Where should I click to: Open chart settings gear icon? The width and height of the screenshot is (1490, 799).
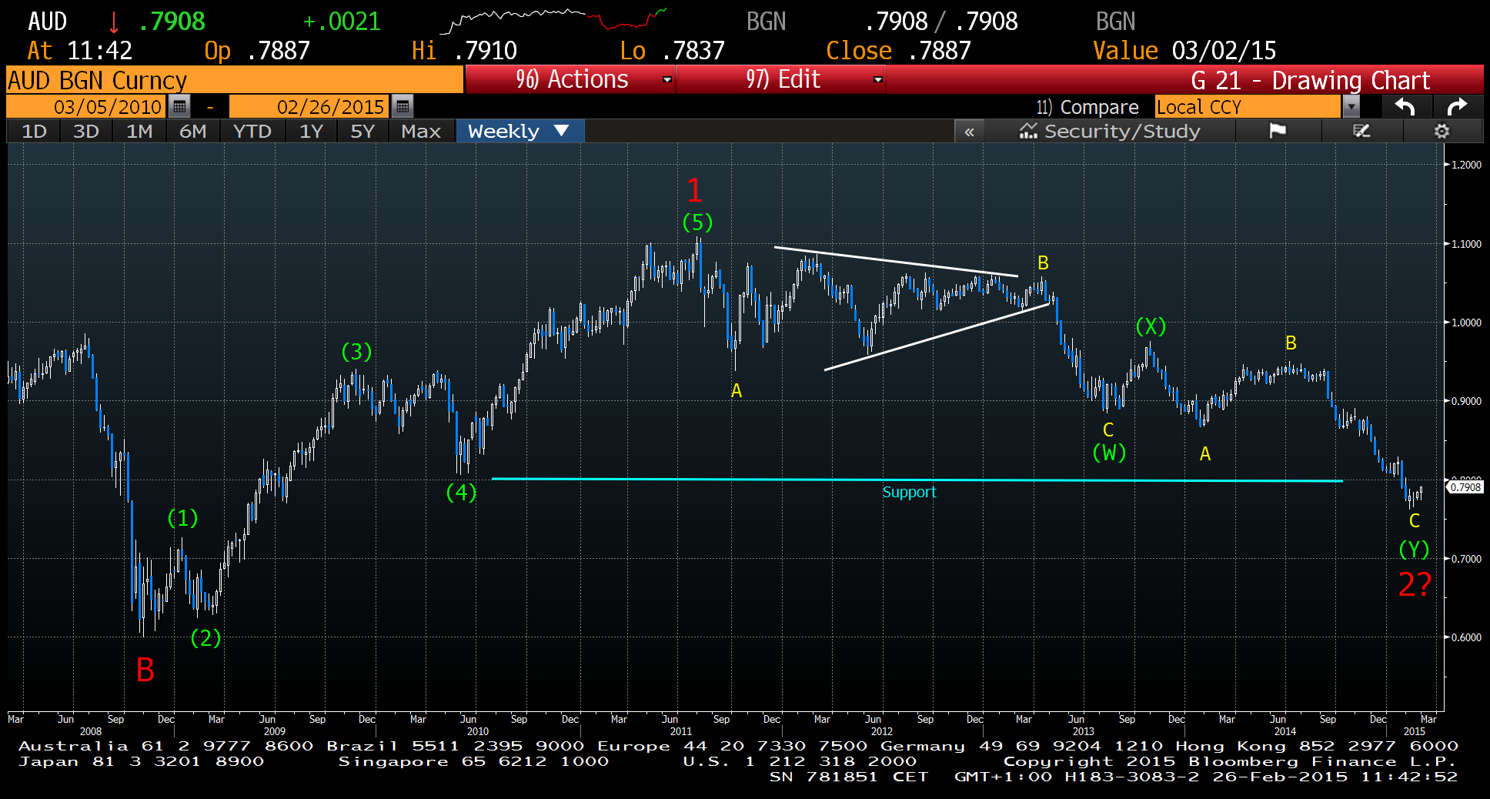point(1442,131)
